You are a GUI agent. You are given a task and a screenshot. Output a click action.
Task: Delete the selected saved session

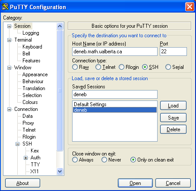(173, 129)
